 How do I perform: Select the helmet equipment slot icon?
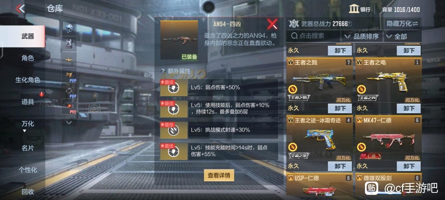point(69,29)
